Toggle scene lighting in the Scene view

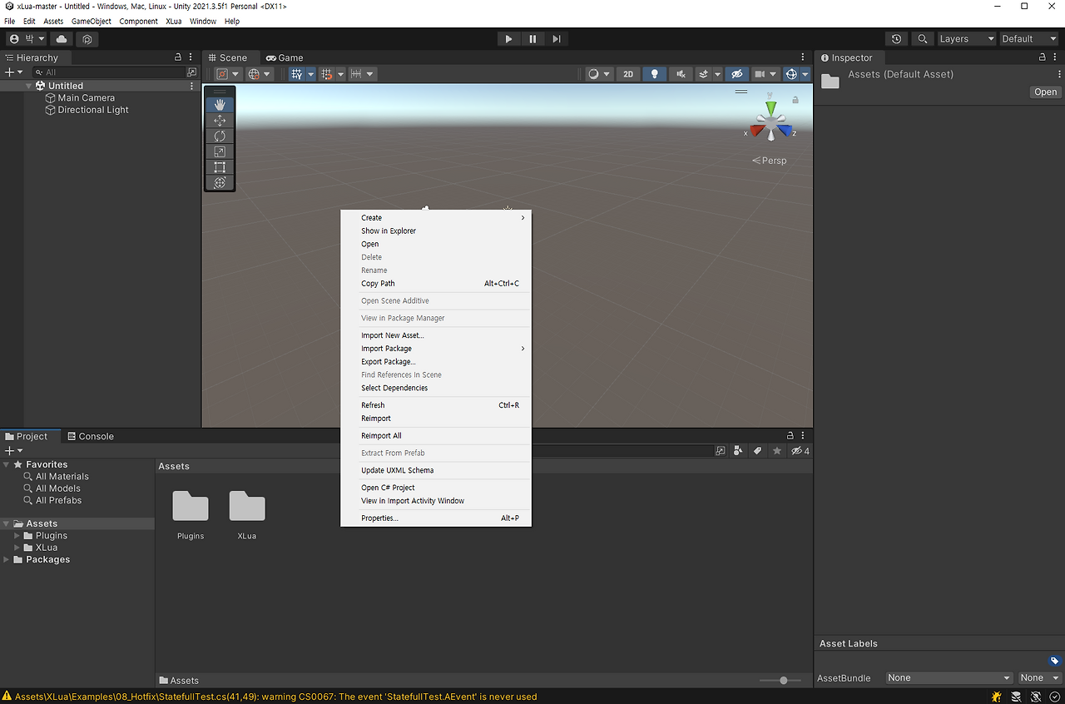(x=654, y=73)
